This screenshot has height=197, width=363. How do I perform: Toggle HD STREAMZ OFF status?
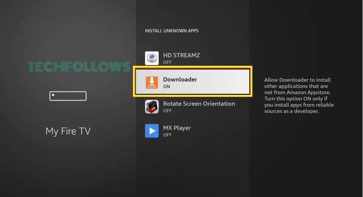click(167, 62)
